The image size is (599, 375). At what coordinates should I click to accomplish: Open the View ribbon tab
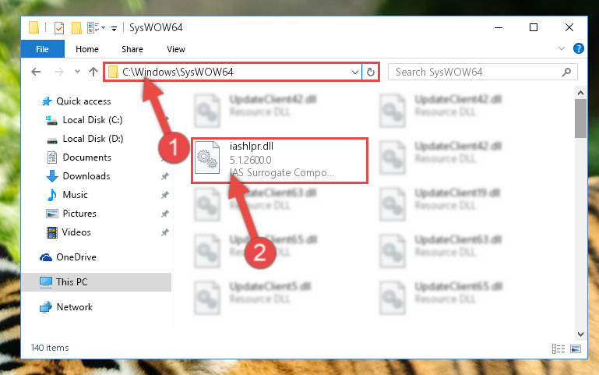pyautogui.click(x=176, y=49)
